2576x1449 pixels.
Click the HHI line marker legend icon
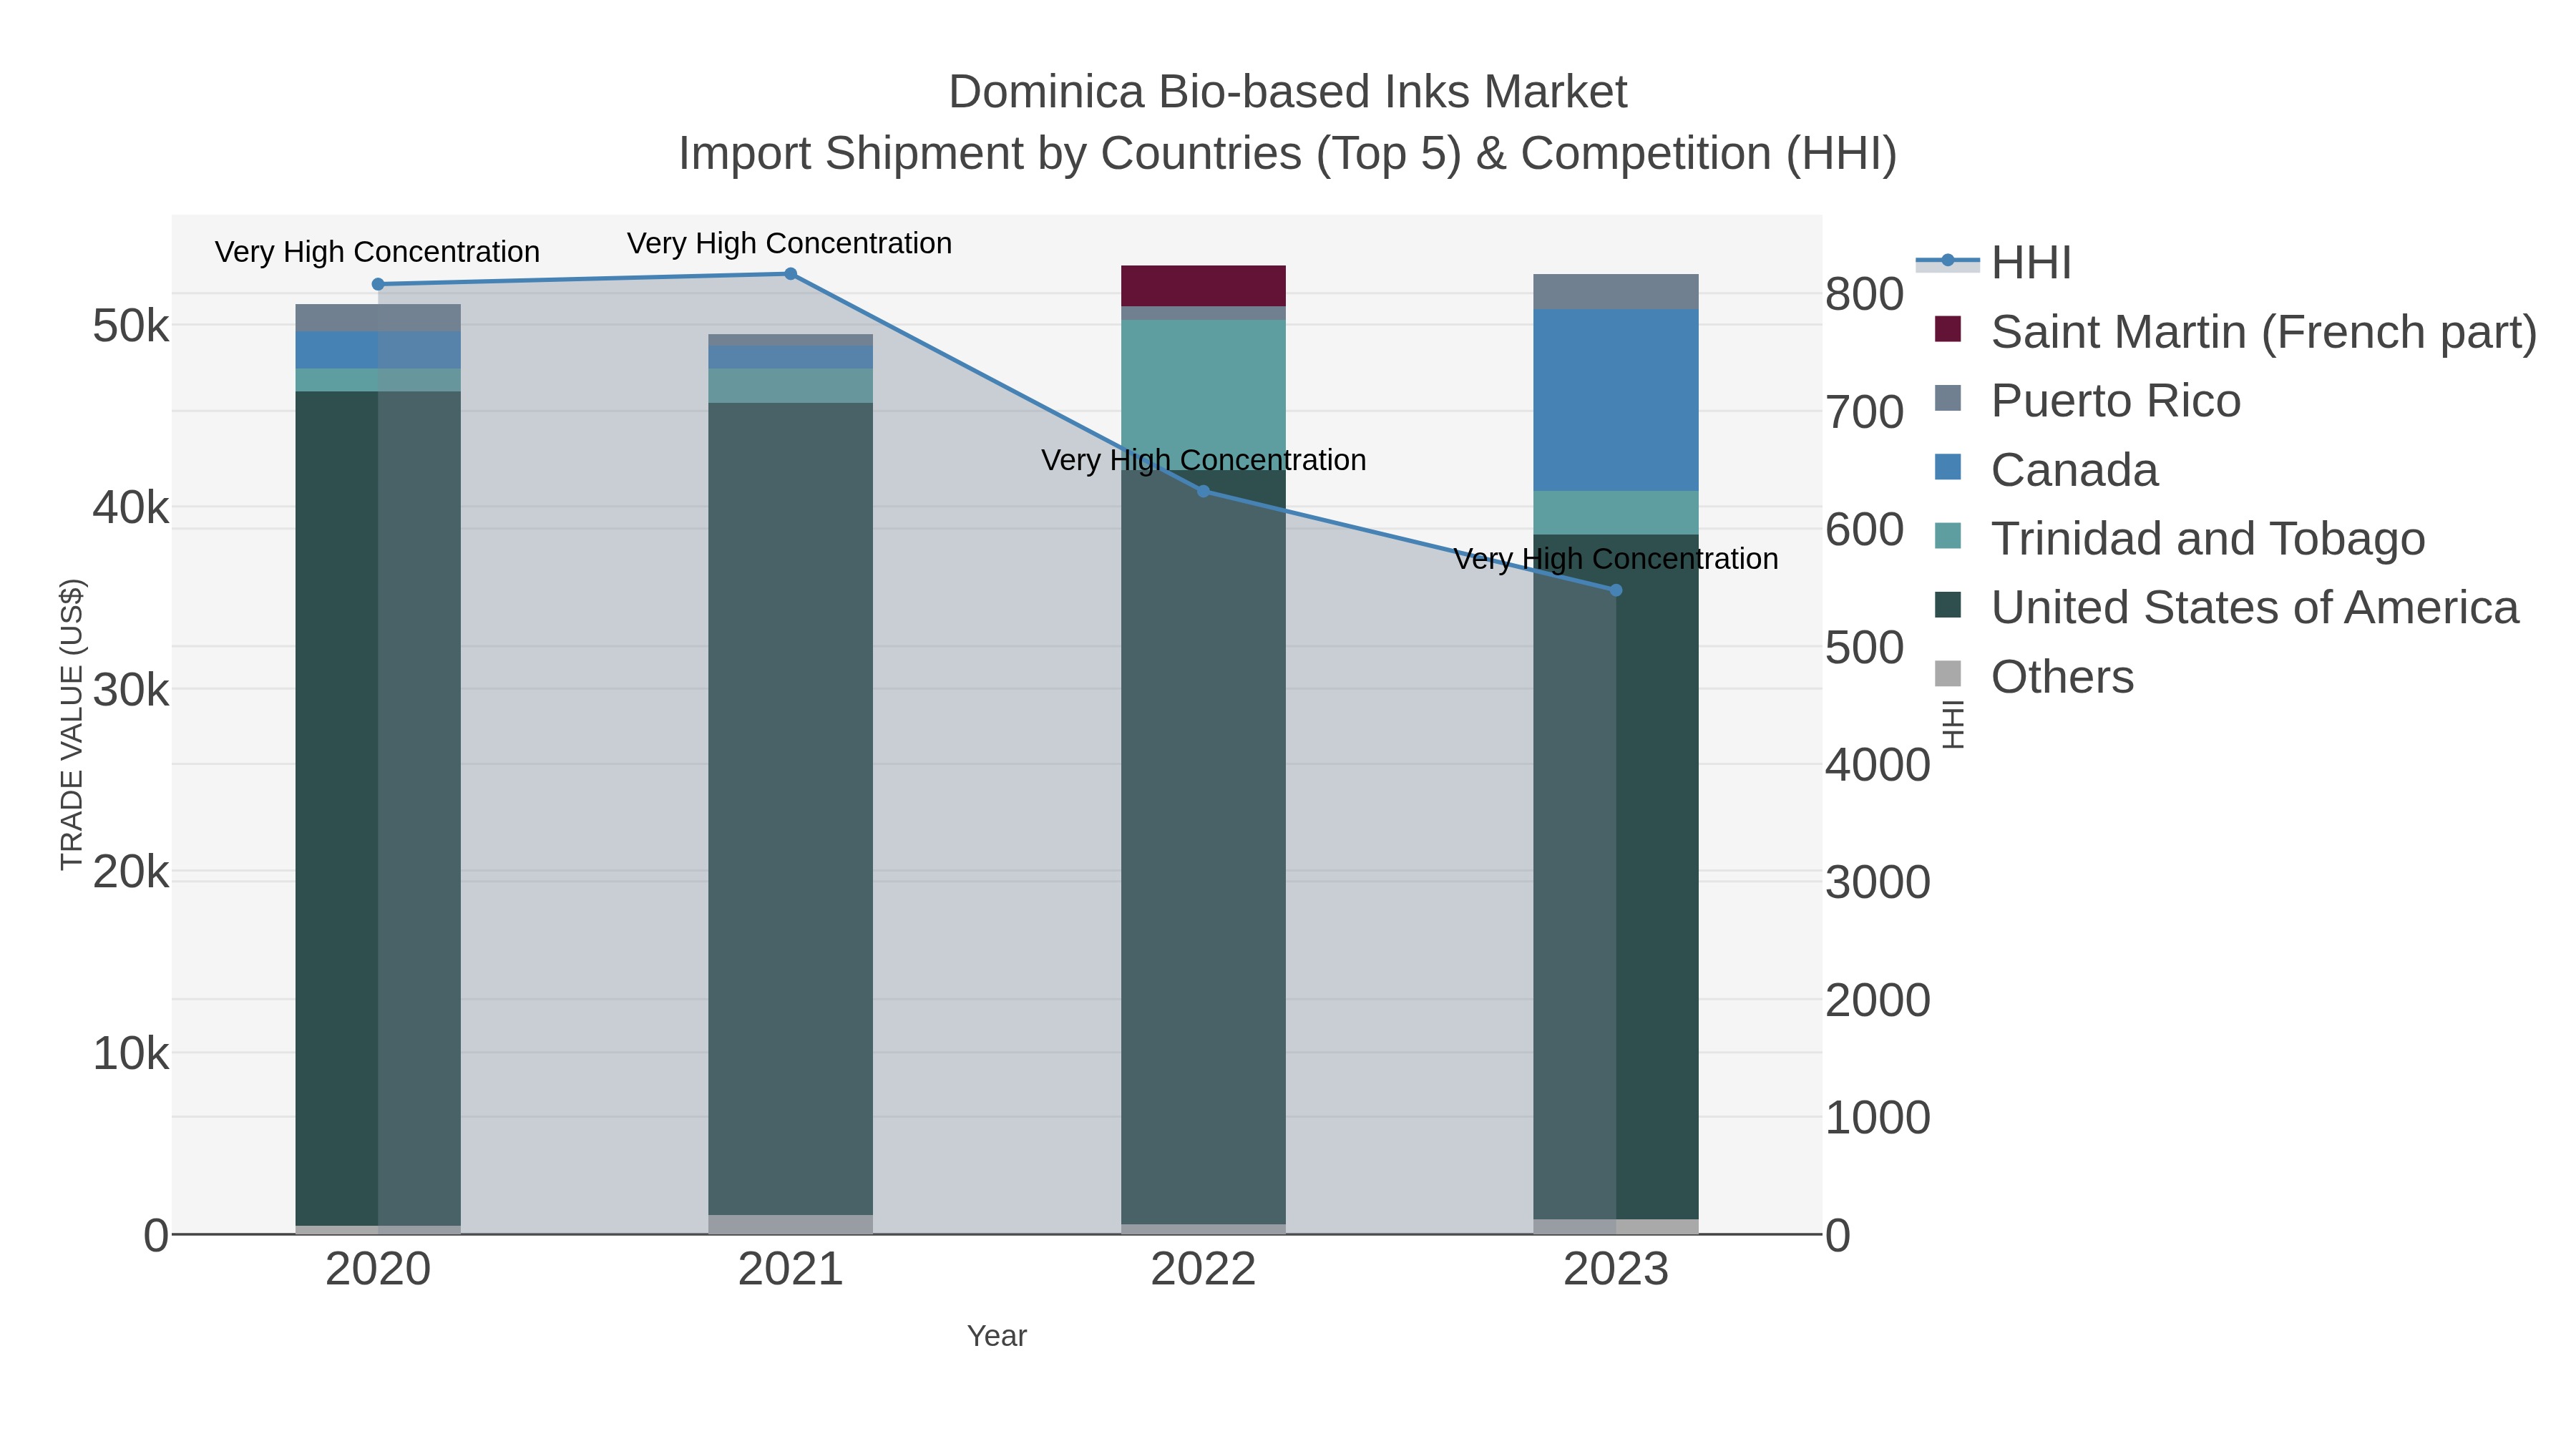coord(1947,262)
